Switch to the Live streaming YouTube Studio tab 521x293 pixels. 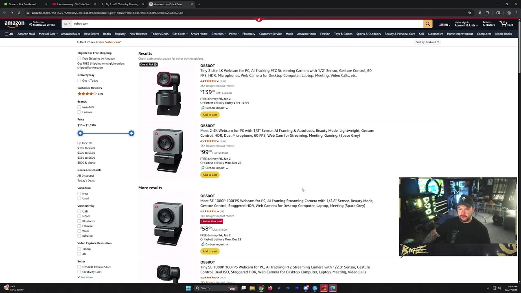pyautogui.click(x=73, y=4)
